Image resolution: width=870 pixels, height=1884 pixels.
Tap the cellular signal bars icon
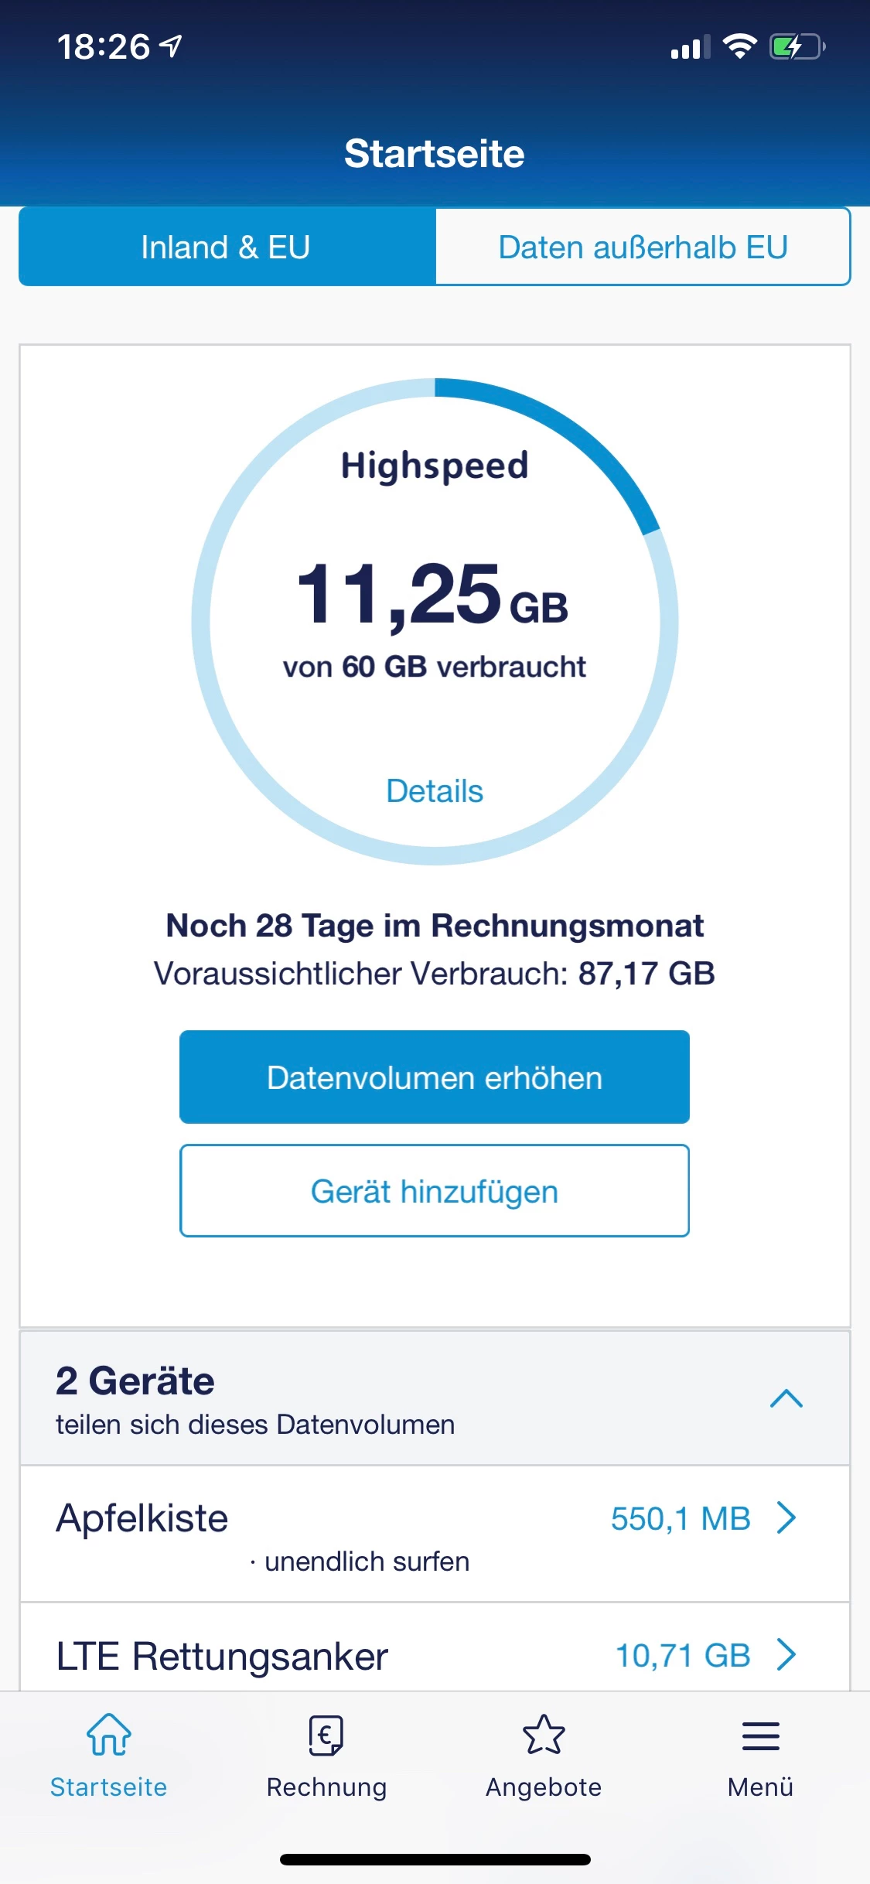(x=690, y=48)
